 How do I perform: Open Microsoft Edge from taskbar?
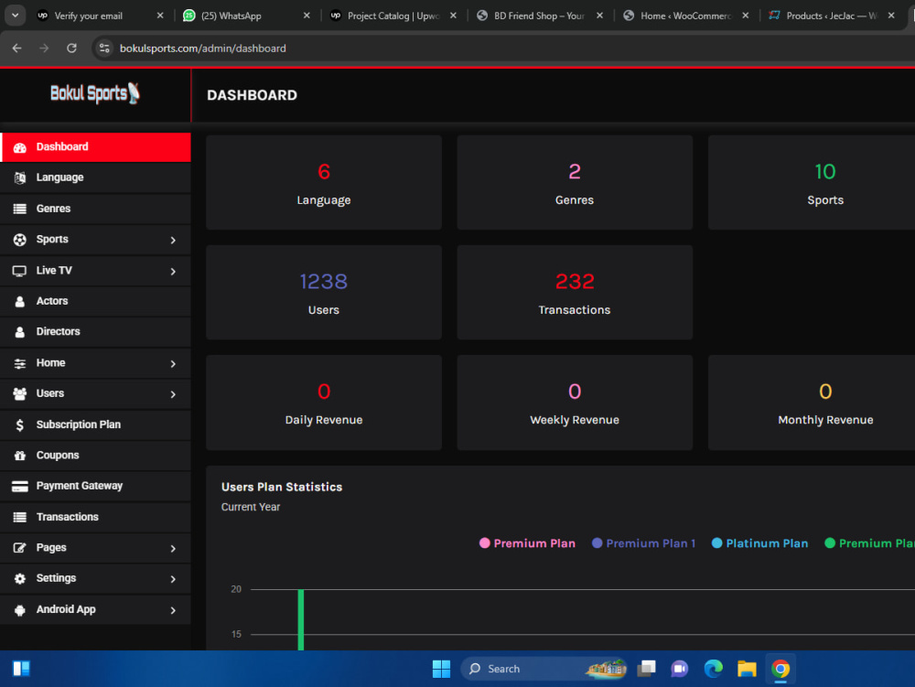(x=713, y=669)
